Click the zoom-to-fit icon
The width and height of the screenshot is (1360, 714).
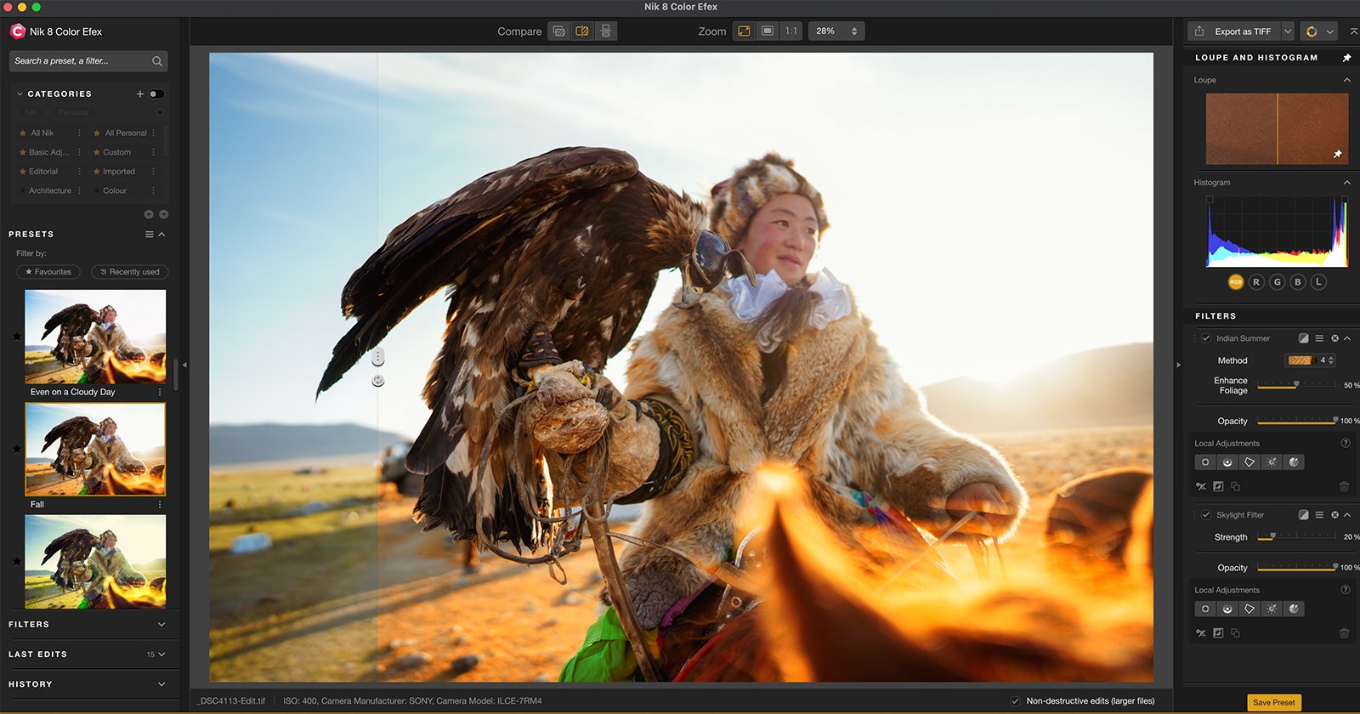744,31
